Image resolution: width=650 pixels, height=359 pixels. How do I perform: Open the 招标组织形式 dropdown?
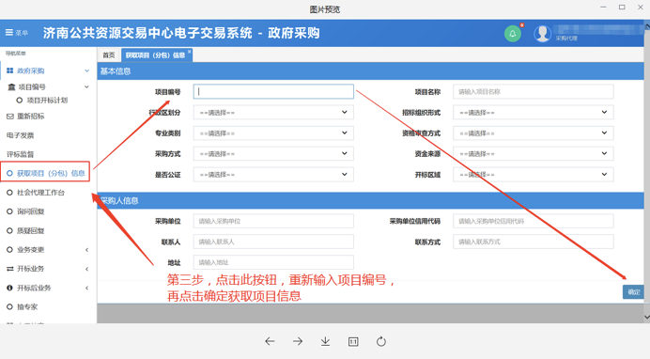coord(534,113)
